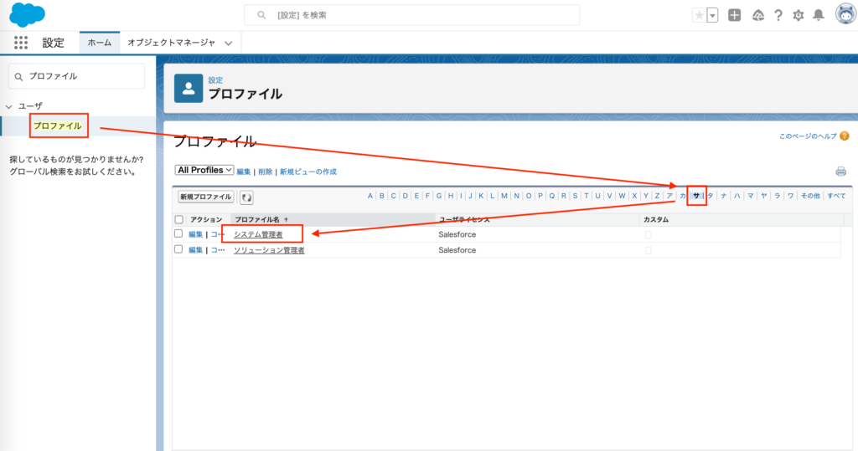858x451 pixels.
Task: Tick the checkbox for ソリューション管理者 row
Action: (x=178, y=249)
